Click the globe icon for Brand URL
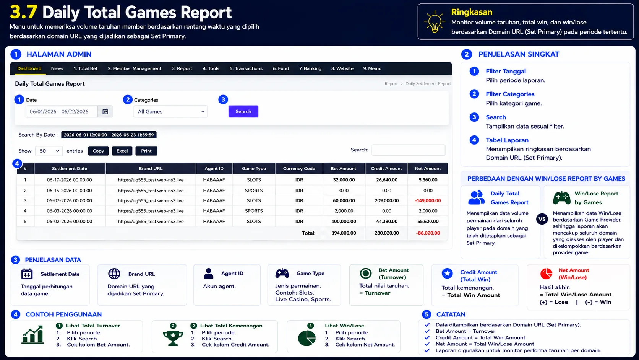The height and width of the screenshot is (360, 639). (114, 274)
